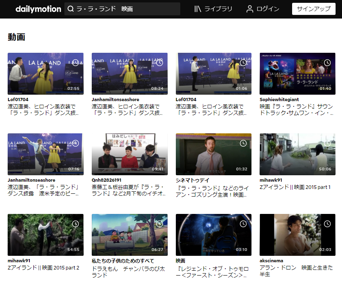Play the 01:32 Ryan Gosling thumbnail
Screen dimensions: 342x282
point(214,154)
